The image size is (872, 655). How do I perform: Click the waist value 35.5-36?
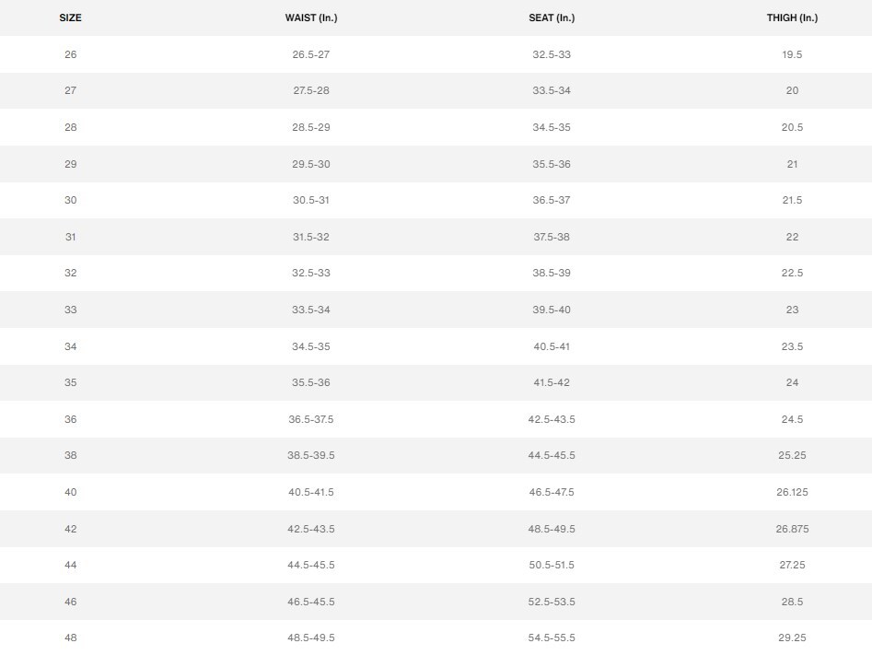311,382
